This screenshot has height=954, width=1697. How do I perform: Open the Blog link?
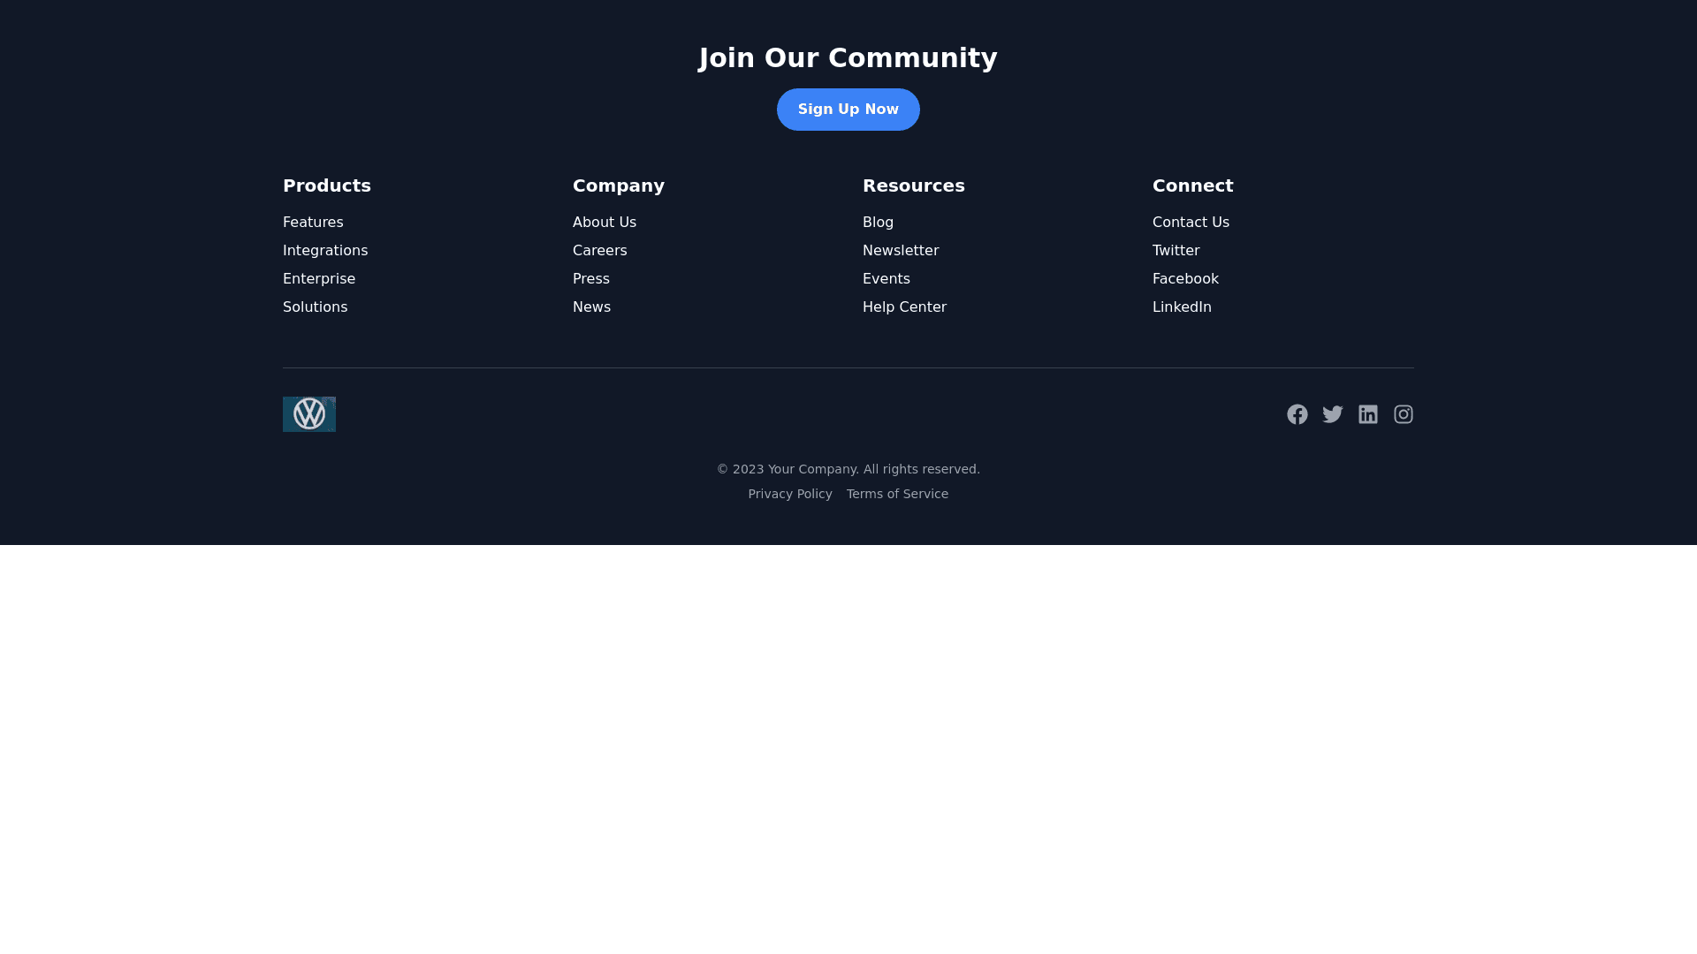(x=878, y=223)
